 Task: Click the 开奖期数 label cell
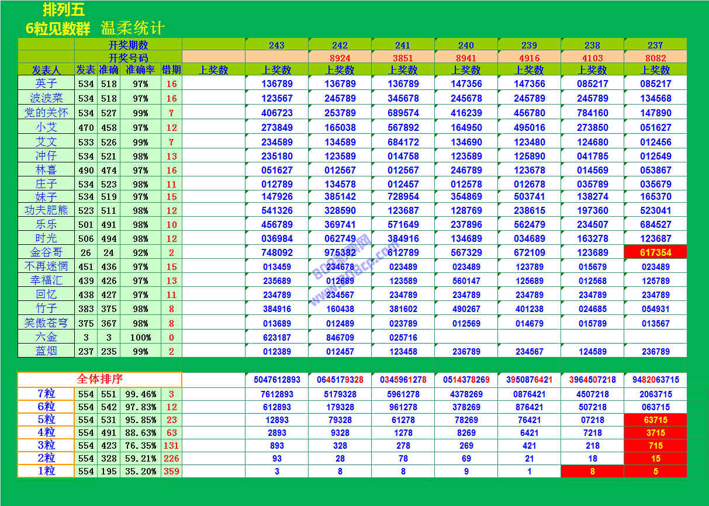click(x=128, y=45)
